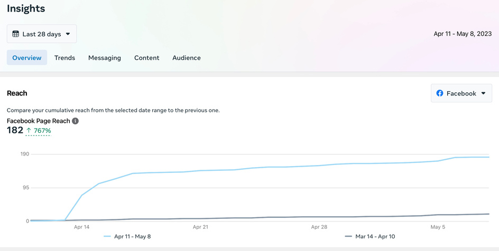Go to the Content tab

click(146, 58)
